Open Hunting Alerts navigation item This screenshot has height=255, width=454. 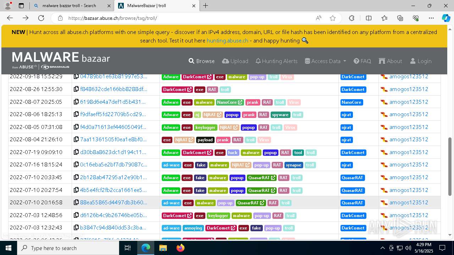click(x=277, y=61)
